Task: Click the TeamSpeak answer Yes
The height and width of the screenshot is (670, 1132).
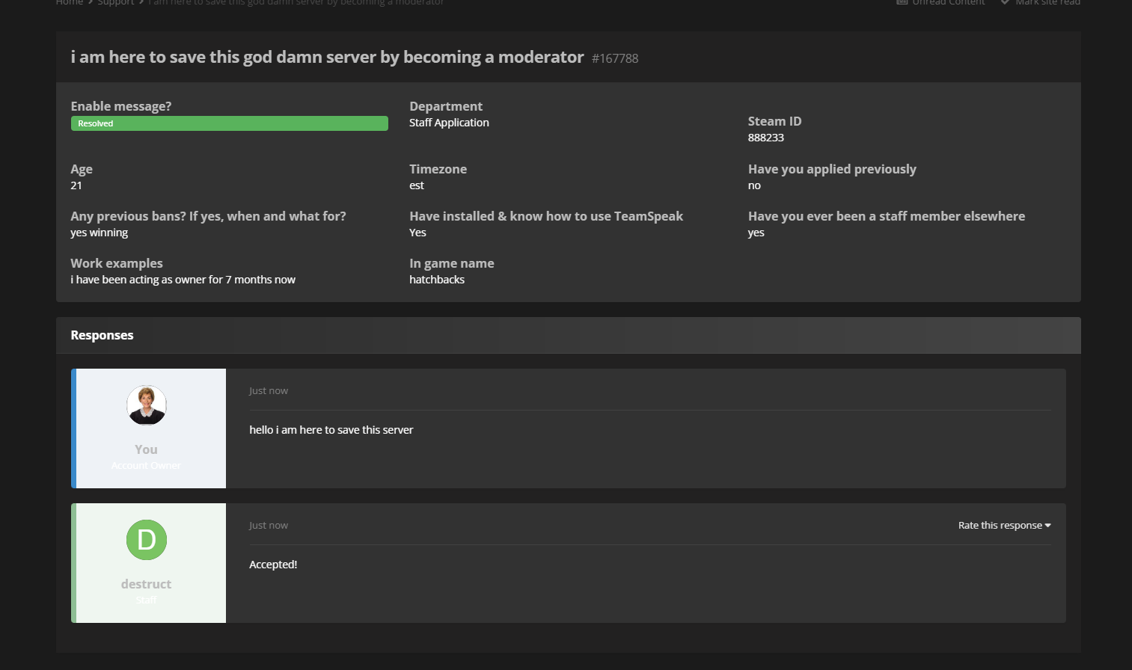Action: coord(417,233)
